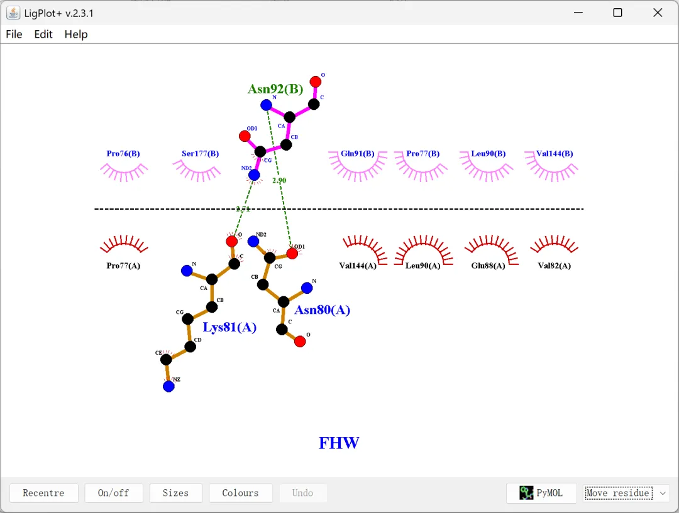Close the LigPlot+ window

coord(658,13)
